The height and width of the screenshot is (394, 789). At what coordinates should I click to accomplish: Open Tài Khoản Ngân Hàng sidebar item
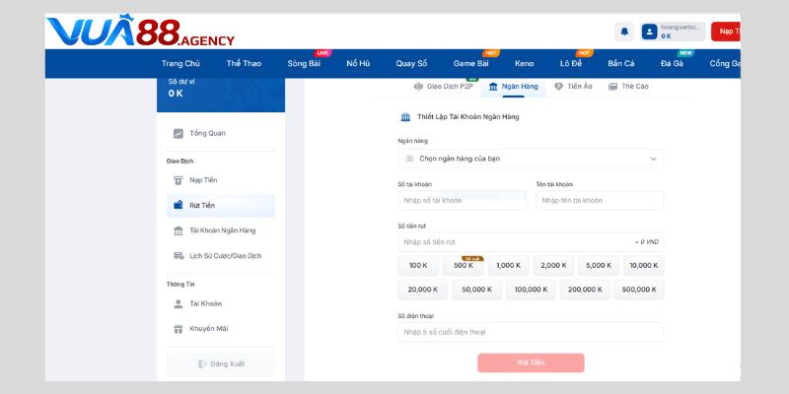pyautogui.click(x=222, y=230)
